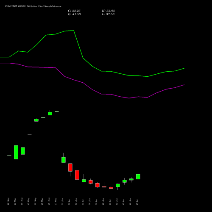Select the green candle above 12 Jun

[x=118, y=185]
